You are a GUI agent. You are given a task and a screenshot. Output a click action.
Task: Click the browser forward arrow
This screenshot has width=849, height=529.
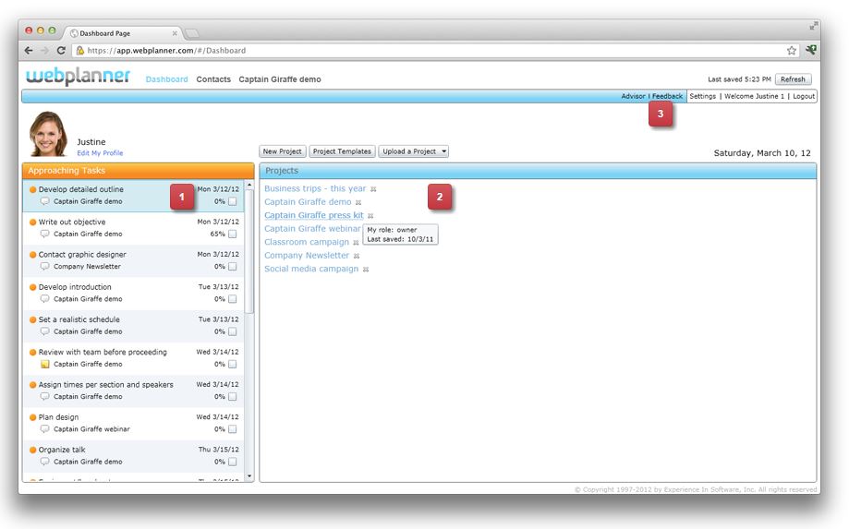[x=44, y=50]
